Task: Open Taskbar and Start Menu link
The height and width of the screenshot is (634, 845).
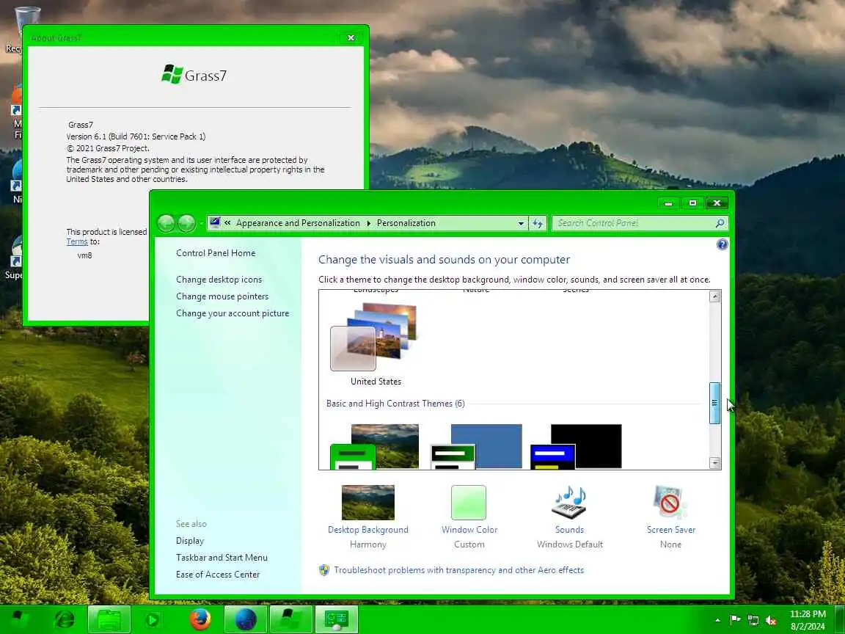Action: [x=222, y=558]
